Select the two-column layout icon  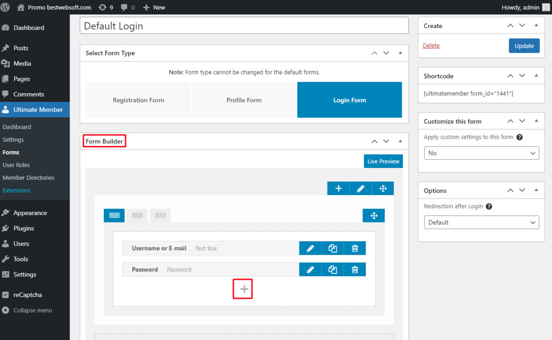(137, 215)
